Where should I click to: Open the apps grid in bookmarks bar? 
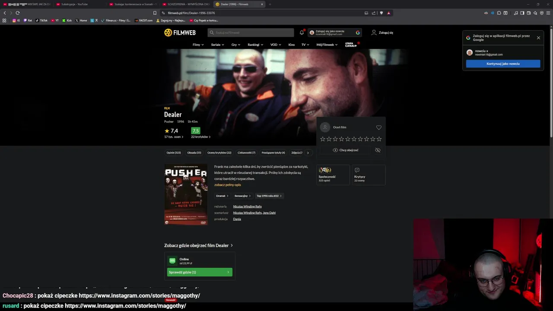point(4,20)
